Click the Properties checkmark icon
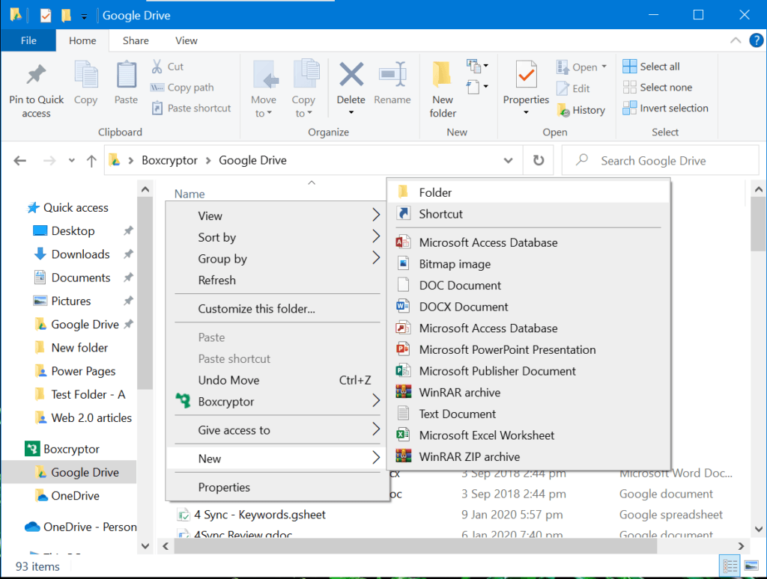This screenshot has height=579, width=767. pos(527,75)
